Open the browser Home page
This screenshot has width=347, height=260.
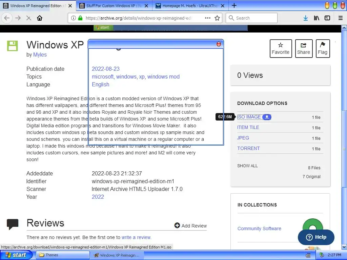click(x=40, y=18)
